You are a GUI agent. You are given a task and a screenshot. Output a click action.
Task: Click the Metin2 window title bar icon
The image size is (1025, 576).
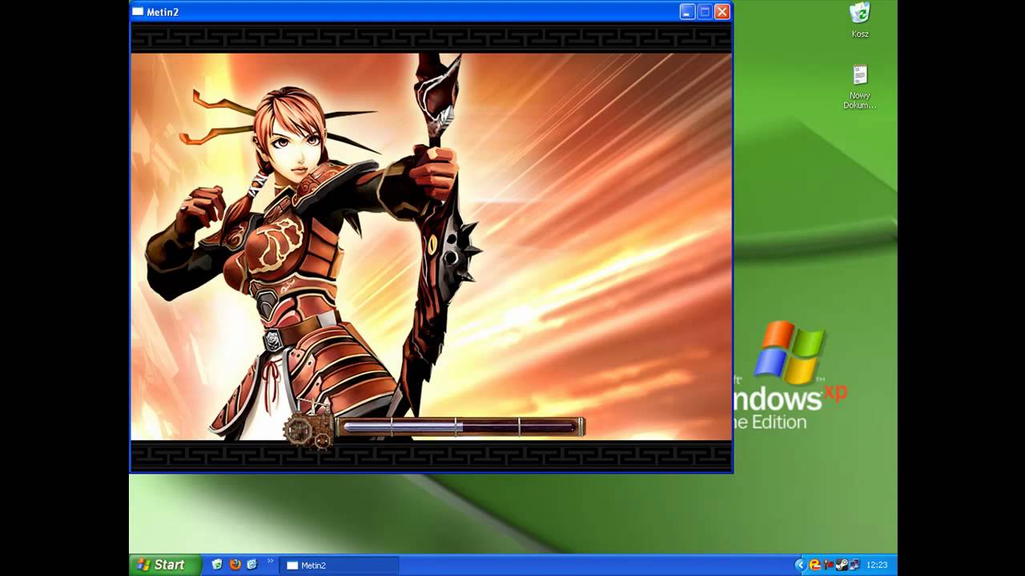pyautogui.click(x=138, y=12)
